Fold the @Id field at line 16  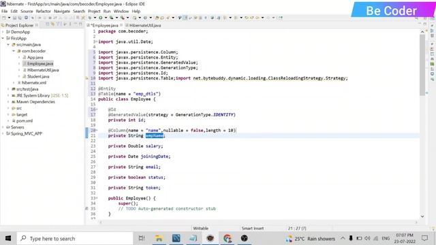(97, 110)
